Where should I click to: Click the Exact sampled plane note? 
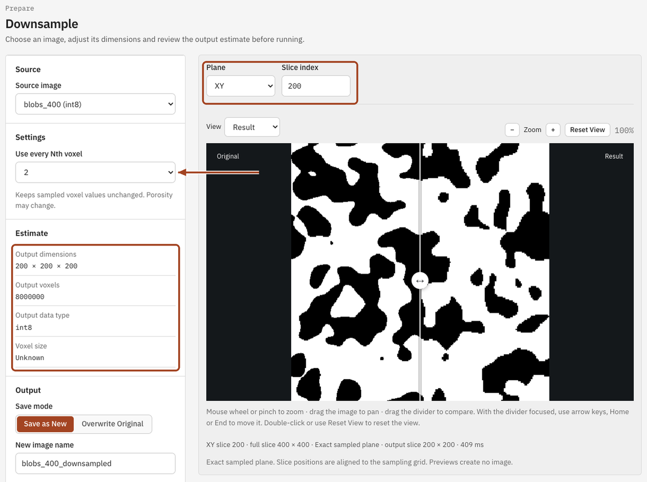(x=360, y=462)
